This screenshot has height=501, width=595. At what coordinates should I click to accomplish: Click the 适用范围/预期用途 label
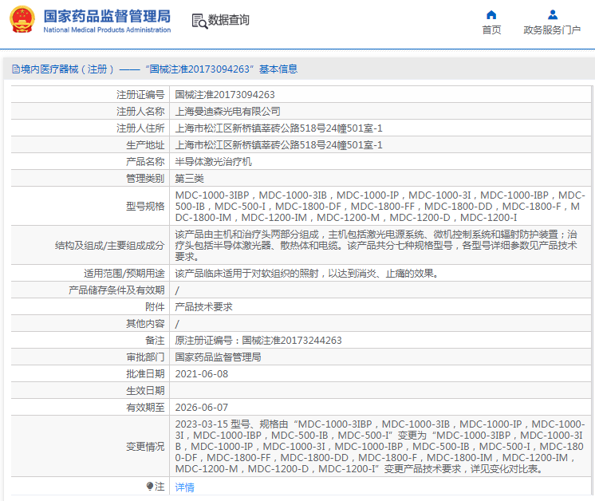[124, 274]
